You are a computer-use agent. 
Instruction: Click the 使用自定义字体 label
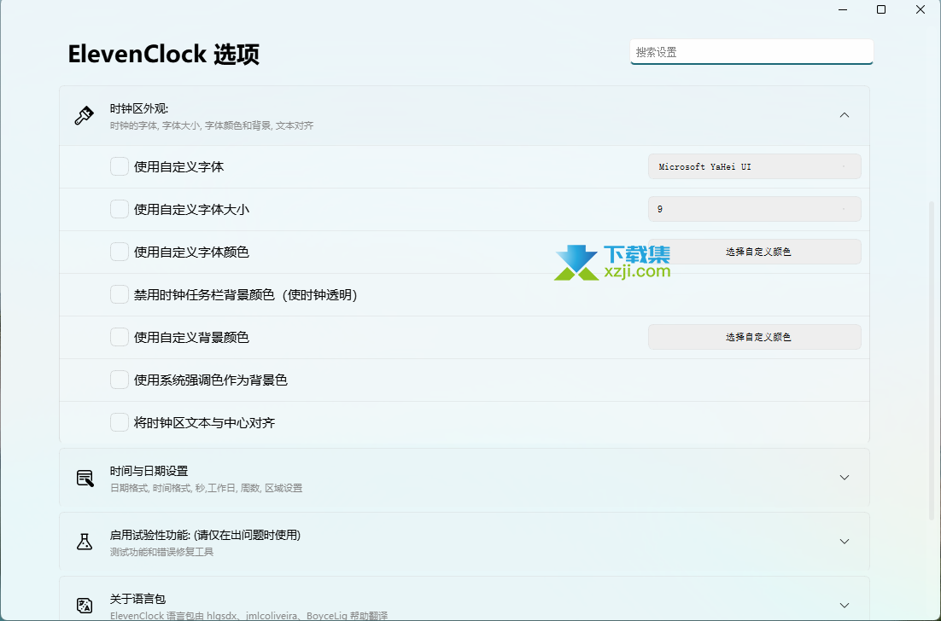tap(178, 166)
